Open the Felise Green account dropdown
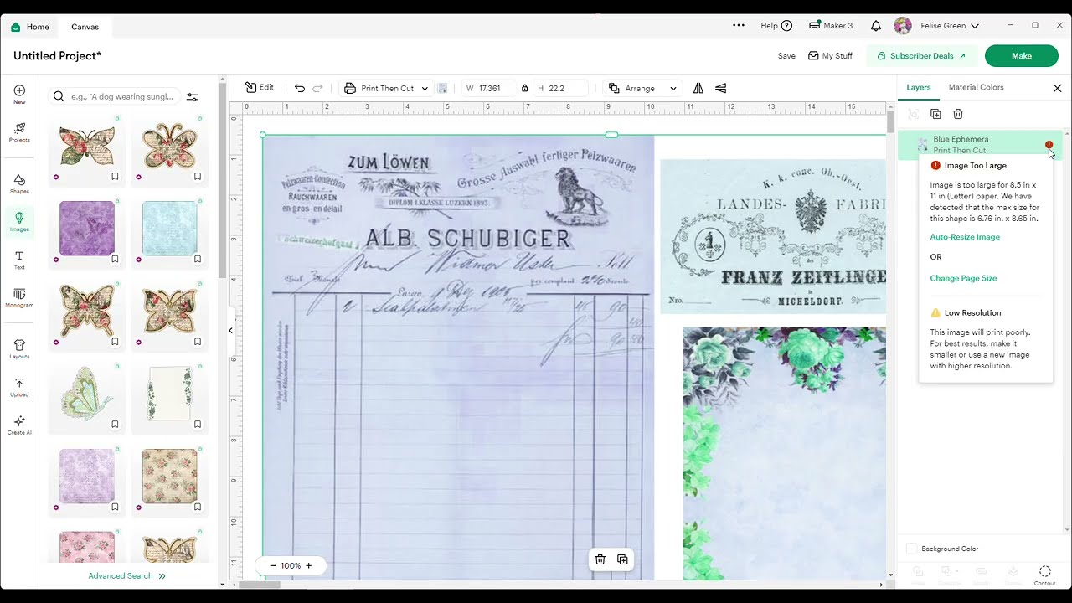Image resolution: width=1072 pixels, height=603 pixels. pyautogui.click(x=936, y=26)
